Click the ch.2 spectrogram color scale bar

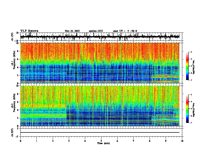pos(187,109)
